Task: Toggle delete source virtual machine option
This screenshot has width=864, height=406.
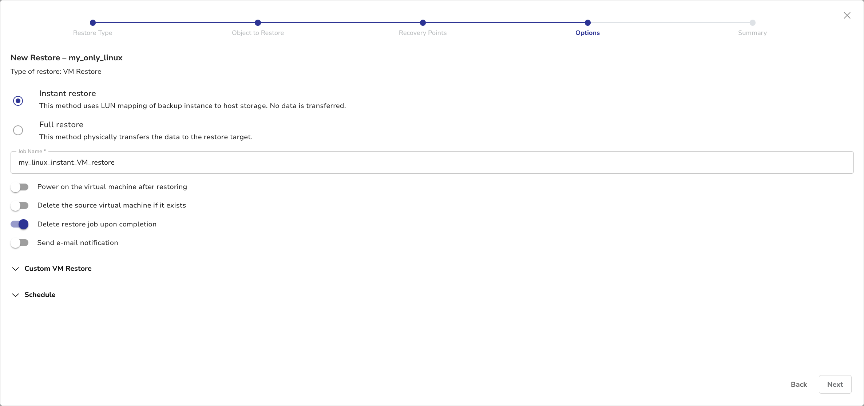Action: [20, 206]
